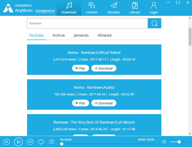
Task: Play Kesha - Rainbow (Audio)
Action: pyautogui.click(x=80, y=103)
